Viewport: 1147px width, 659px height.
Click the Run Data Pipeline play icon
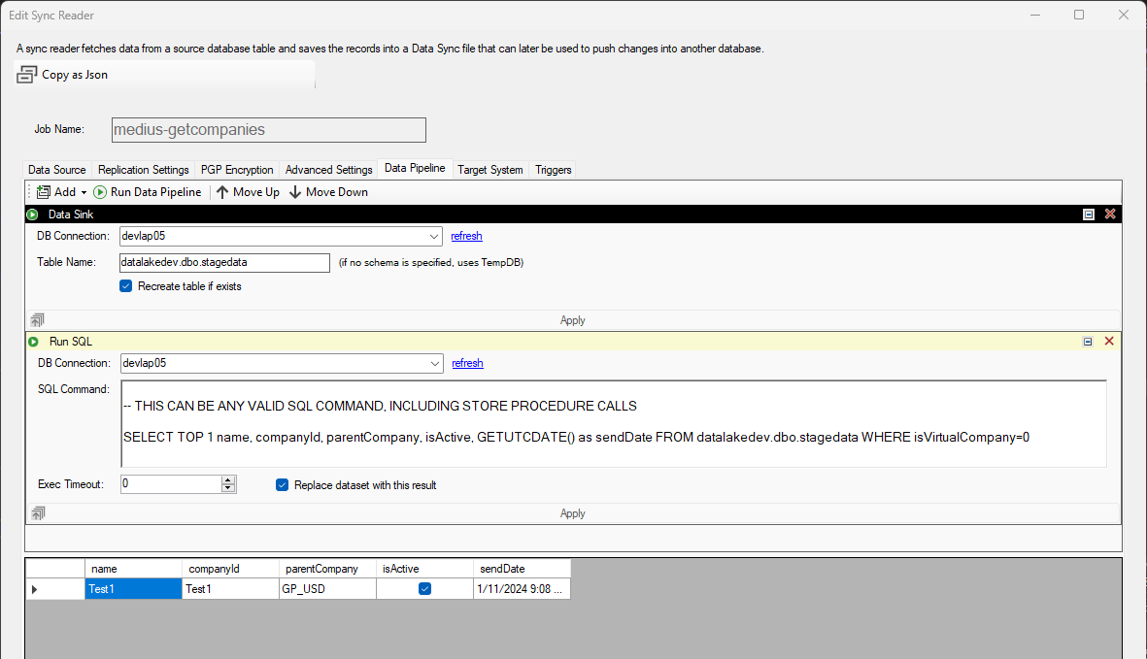(100, 192)
